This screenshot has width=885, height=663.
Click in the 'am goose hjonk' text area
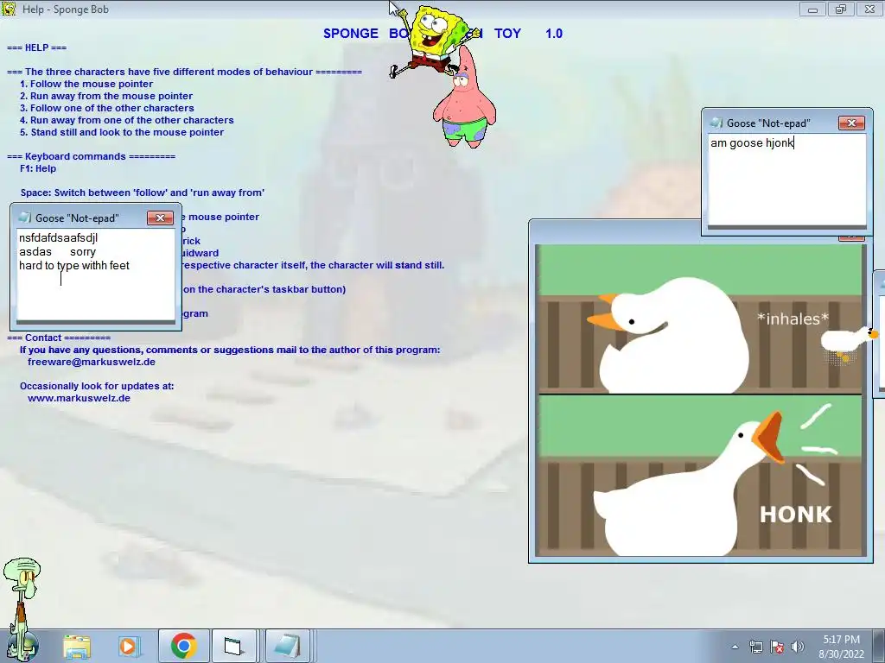point(786,180)
